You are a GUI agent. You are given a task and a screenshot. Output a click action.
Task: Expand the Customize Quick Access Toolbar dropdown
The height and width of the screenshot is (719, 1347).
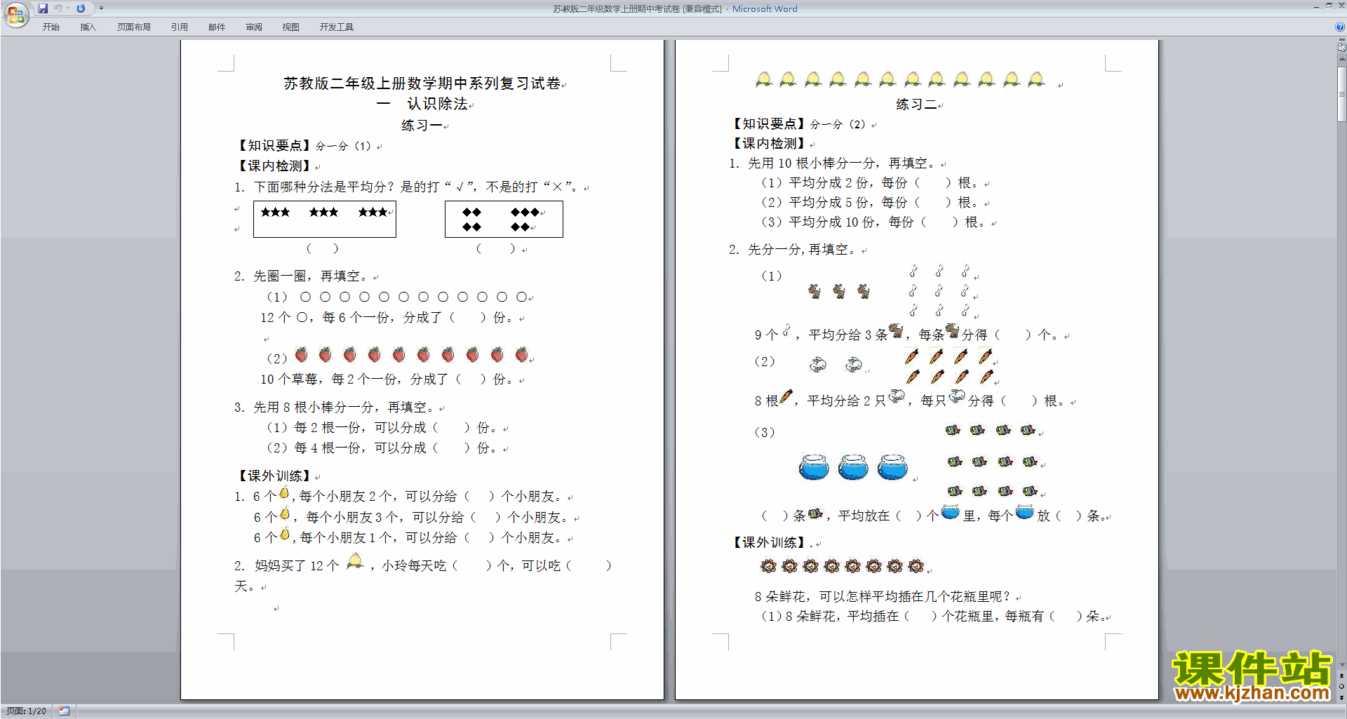101,8
